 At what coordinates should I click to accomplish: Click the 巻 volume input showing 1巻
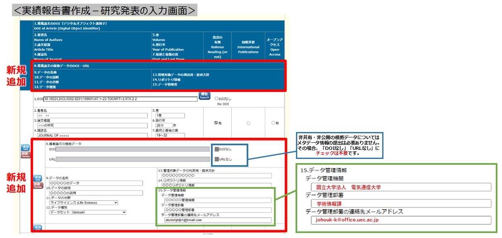[x=170, y=115]
